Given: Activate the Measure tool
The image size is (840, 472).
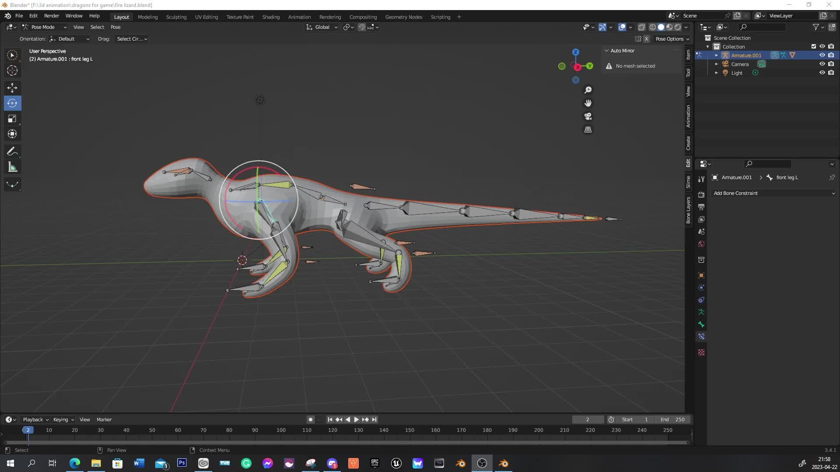Looking at the screenshot, I should (12, 167).
